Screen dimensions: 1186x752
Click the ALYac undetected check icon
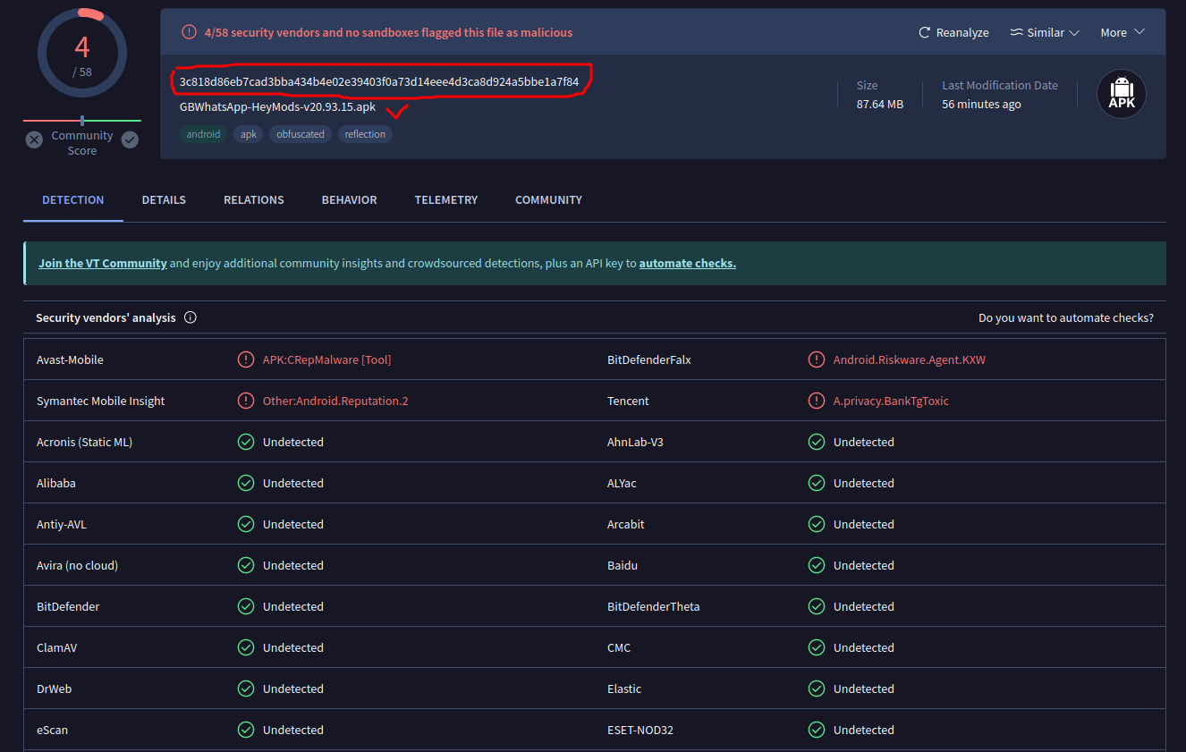(x=817, y=483)
